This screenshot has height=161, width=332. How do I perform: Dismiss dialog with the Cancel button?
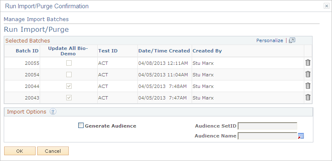53,151
